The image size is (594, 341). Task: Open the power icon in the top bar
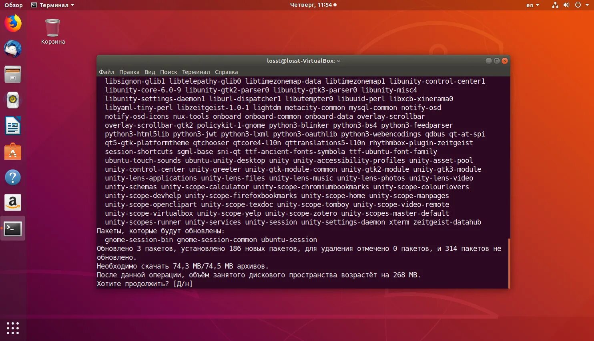pos(578,5)
